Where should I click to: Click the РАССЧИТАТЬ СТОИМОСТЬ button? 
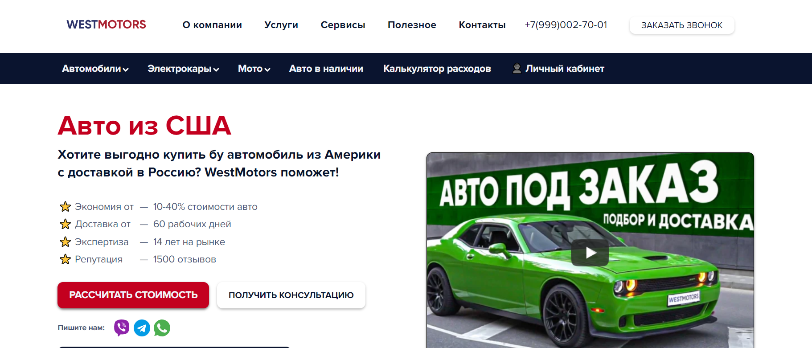(x=133, y=295)
